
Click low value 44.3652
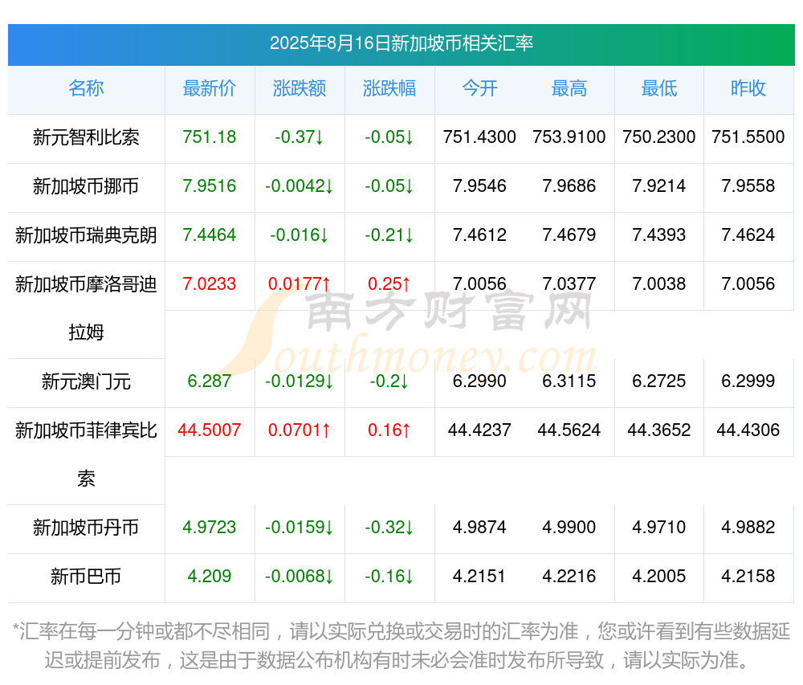pos(659,430)
